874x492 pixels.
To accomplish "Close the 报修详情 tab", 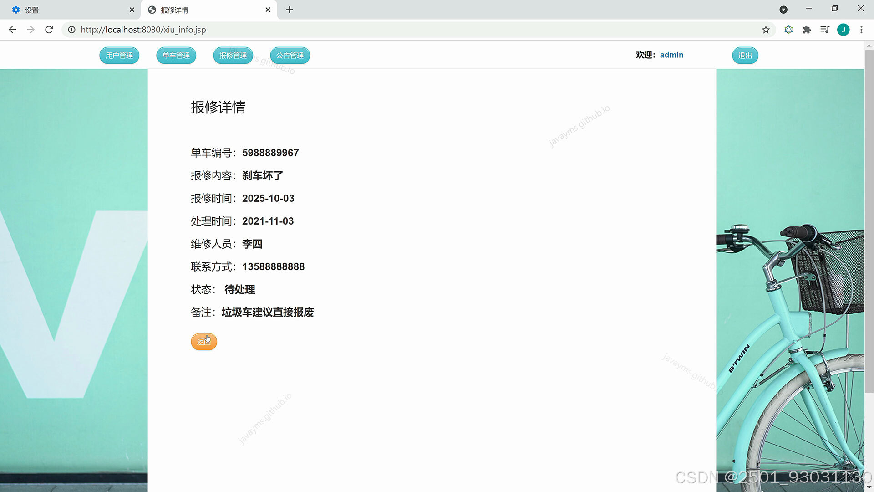I will (268, 10).
